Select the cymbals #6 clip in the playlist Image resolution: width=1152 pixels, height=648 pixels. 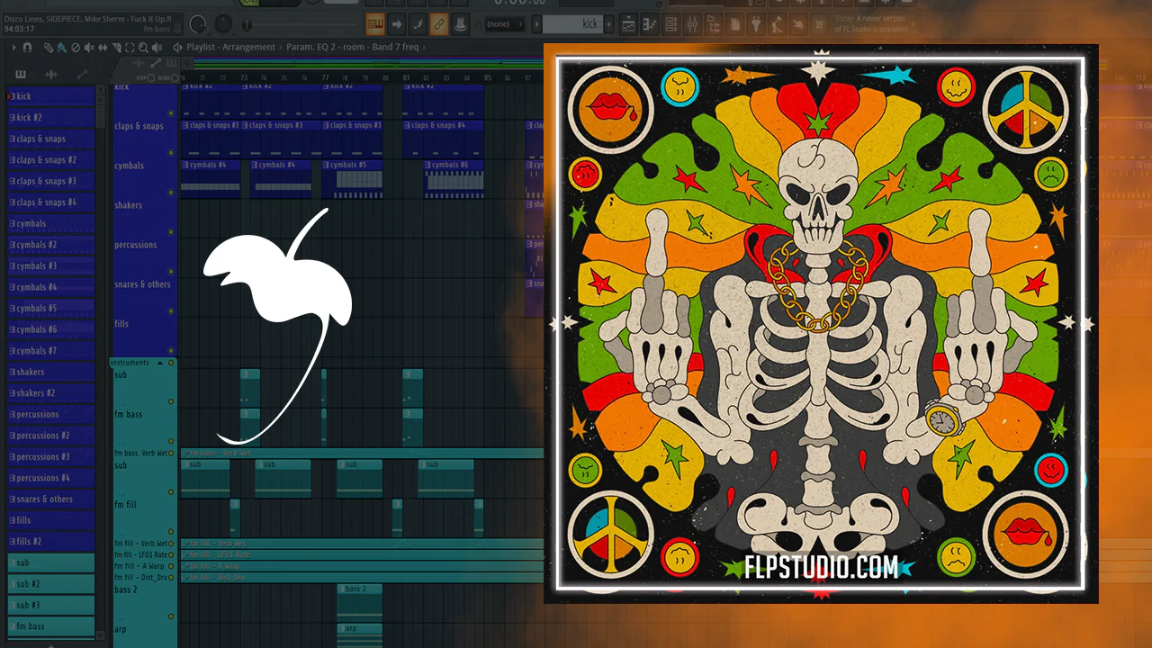click(454, 178)
